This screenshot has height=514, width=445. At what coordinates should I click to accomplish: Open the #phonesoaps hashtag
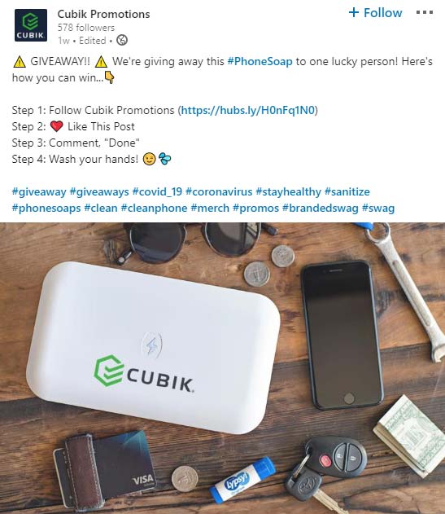tap(46, 209)
